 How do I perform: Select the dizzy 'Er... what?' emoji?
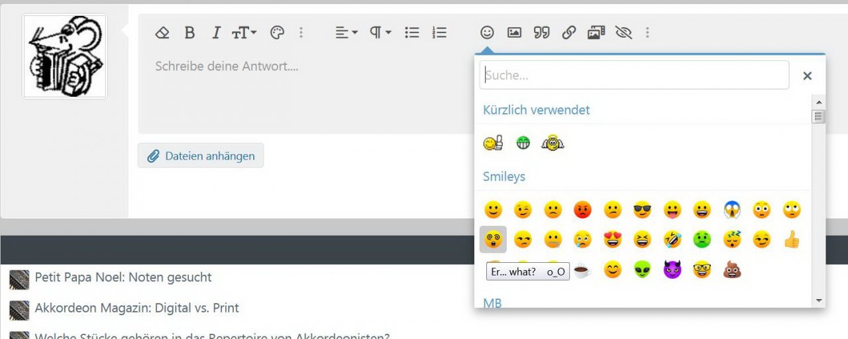pos(493,240)
